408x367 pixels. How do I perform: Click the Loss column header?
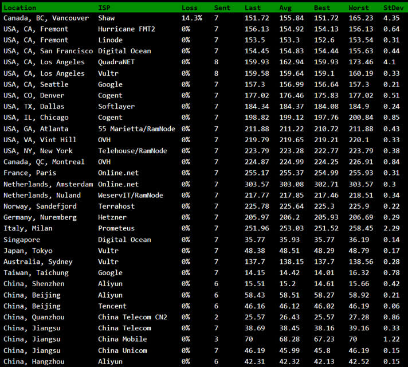(190, 8)
